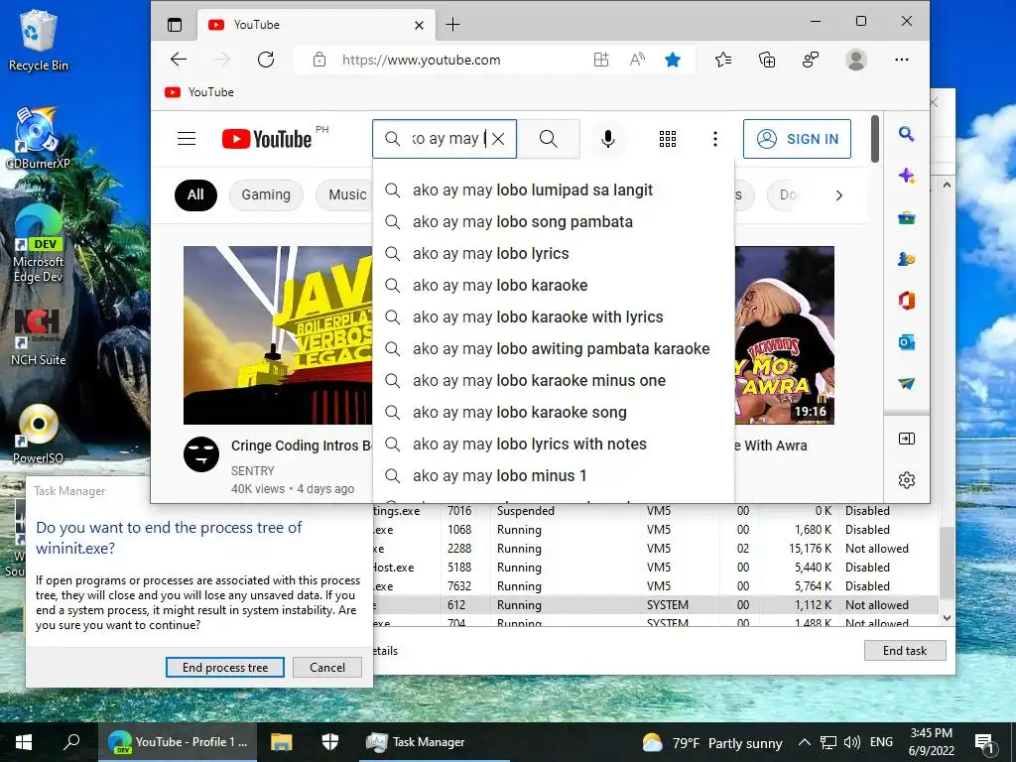Cancel the end process tree dialog

point(327,668)
